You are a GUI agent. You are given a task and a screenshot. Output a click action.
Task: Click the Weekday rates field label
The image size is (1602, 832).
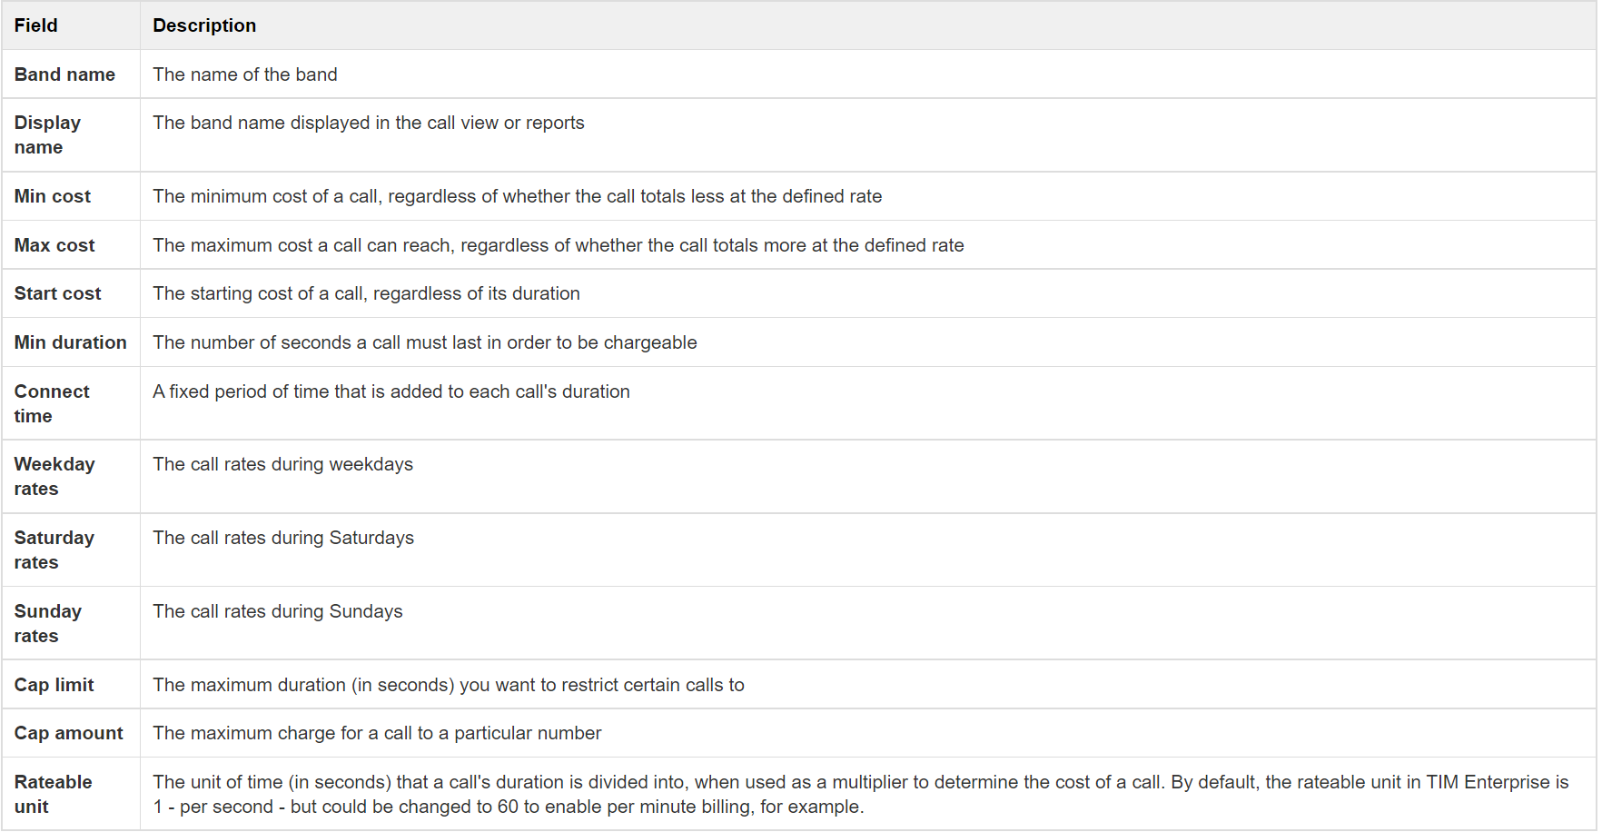point(54,476)
